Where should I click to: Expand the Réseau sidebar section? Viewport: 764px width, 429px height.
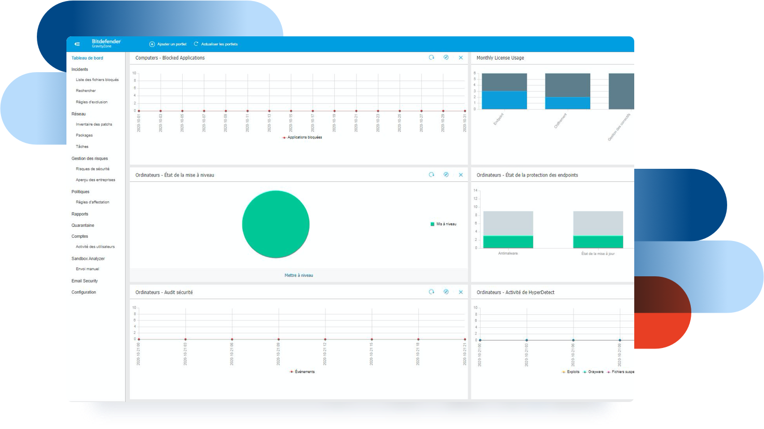[79, 114]
